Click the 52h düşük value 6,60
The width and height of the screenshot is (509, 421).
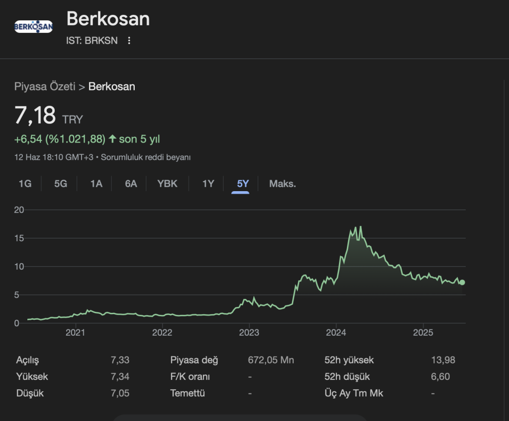[x=440, y=376]
